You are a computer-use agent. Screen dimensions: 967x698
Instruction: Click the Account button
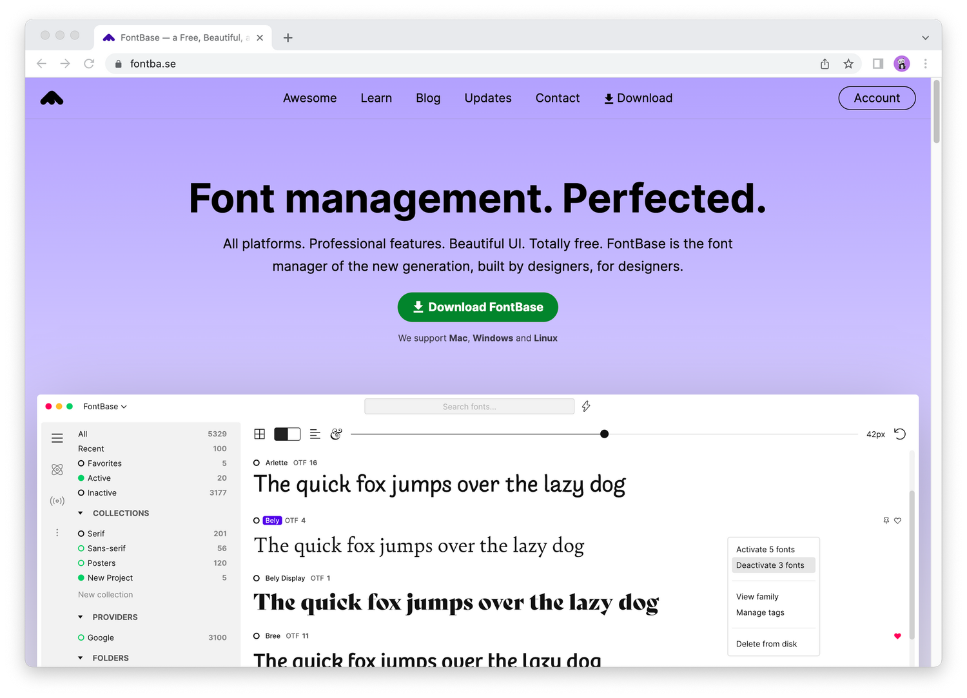click(877, 98)
